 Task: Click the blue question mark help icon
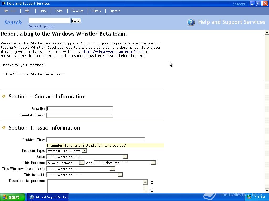point(191,23)
